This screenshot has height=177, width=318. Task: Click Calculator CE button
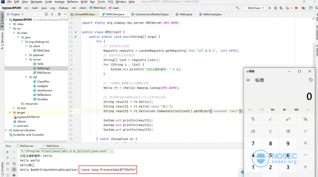tap(253, 131)
